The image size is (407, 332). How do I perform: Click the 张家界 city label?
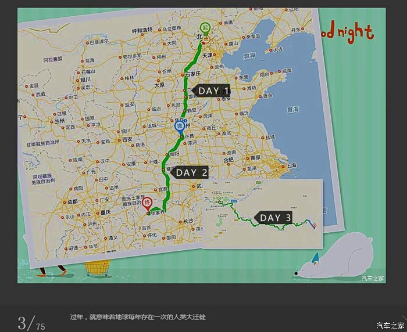158,213
